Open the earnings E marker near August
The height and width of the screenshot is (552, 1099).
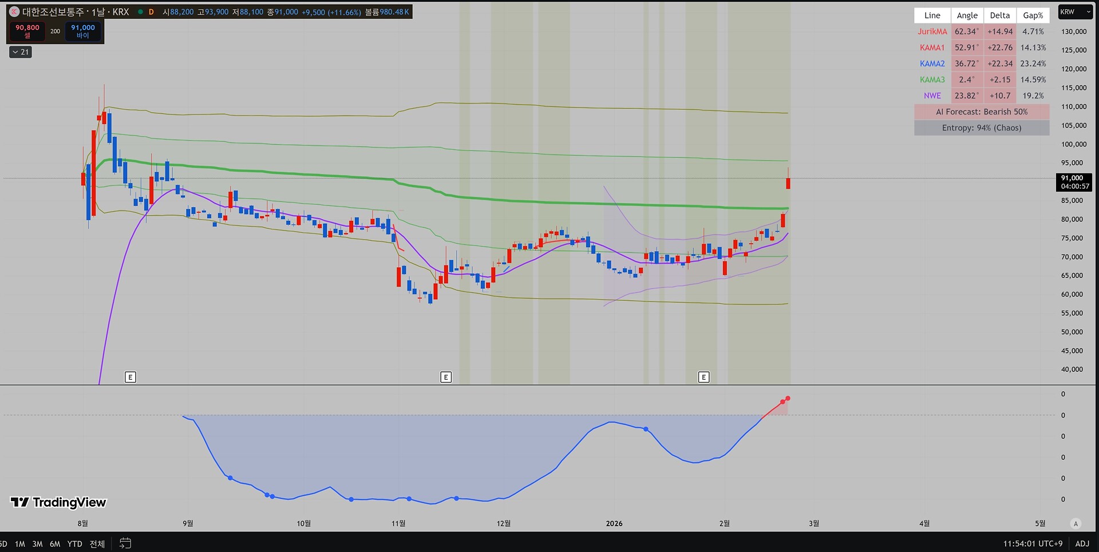point(130,377)
